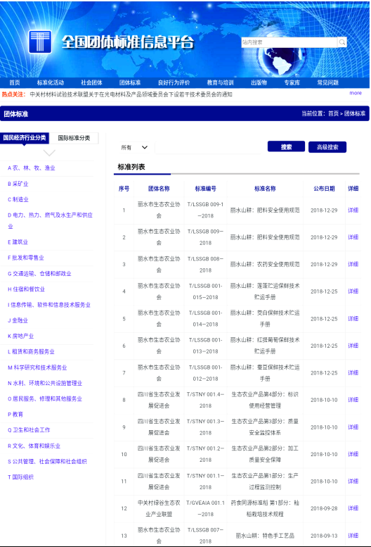
Task: Click the 高级搜索 button
Action: pyautogui.click(x=327, y=147)
